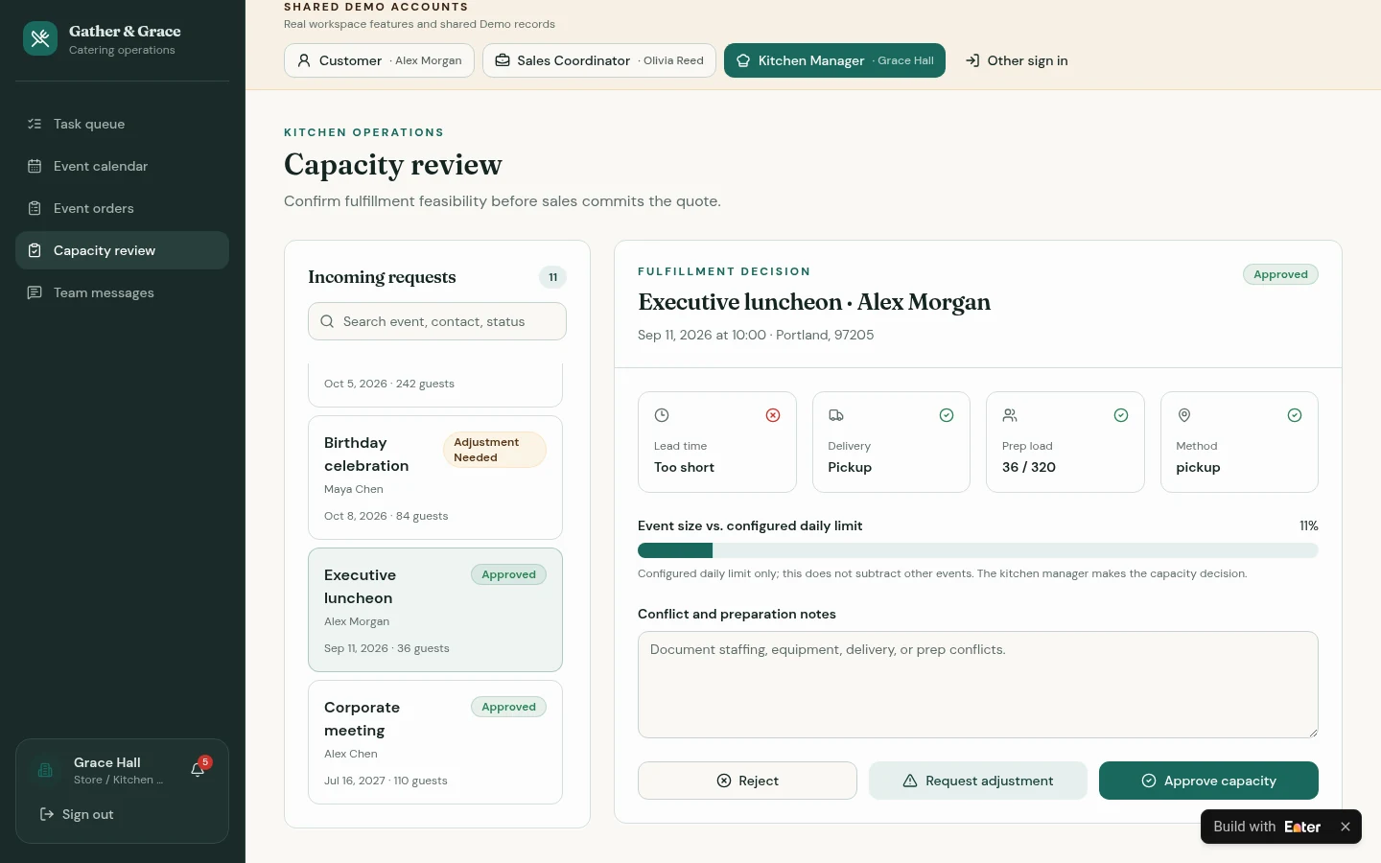Click the red X status on Lead time

point(773,415)
